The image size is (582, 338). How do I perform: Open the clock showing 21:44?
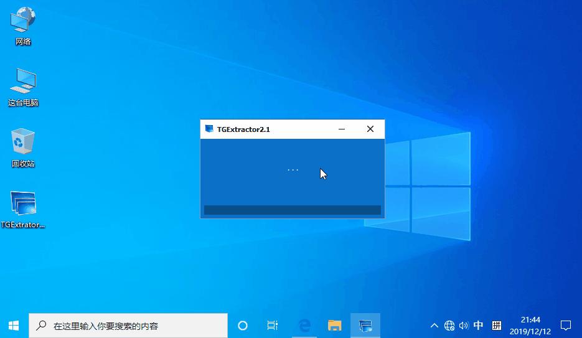(x=530, y=326)
